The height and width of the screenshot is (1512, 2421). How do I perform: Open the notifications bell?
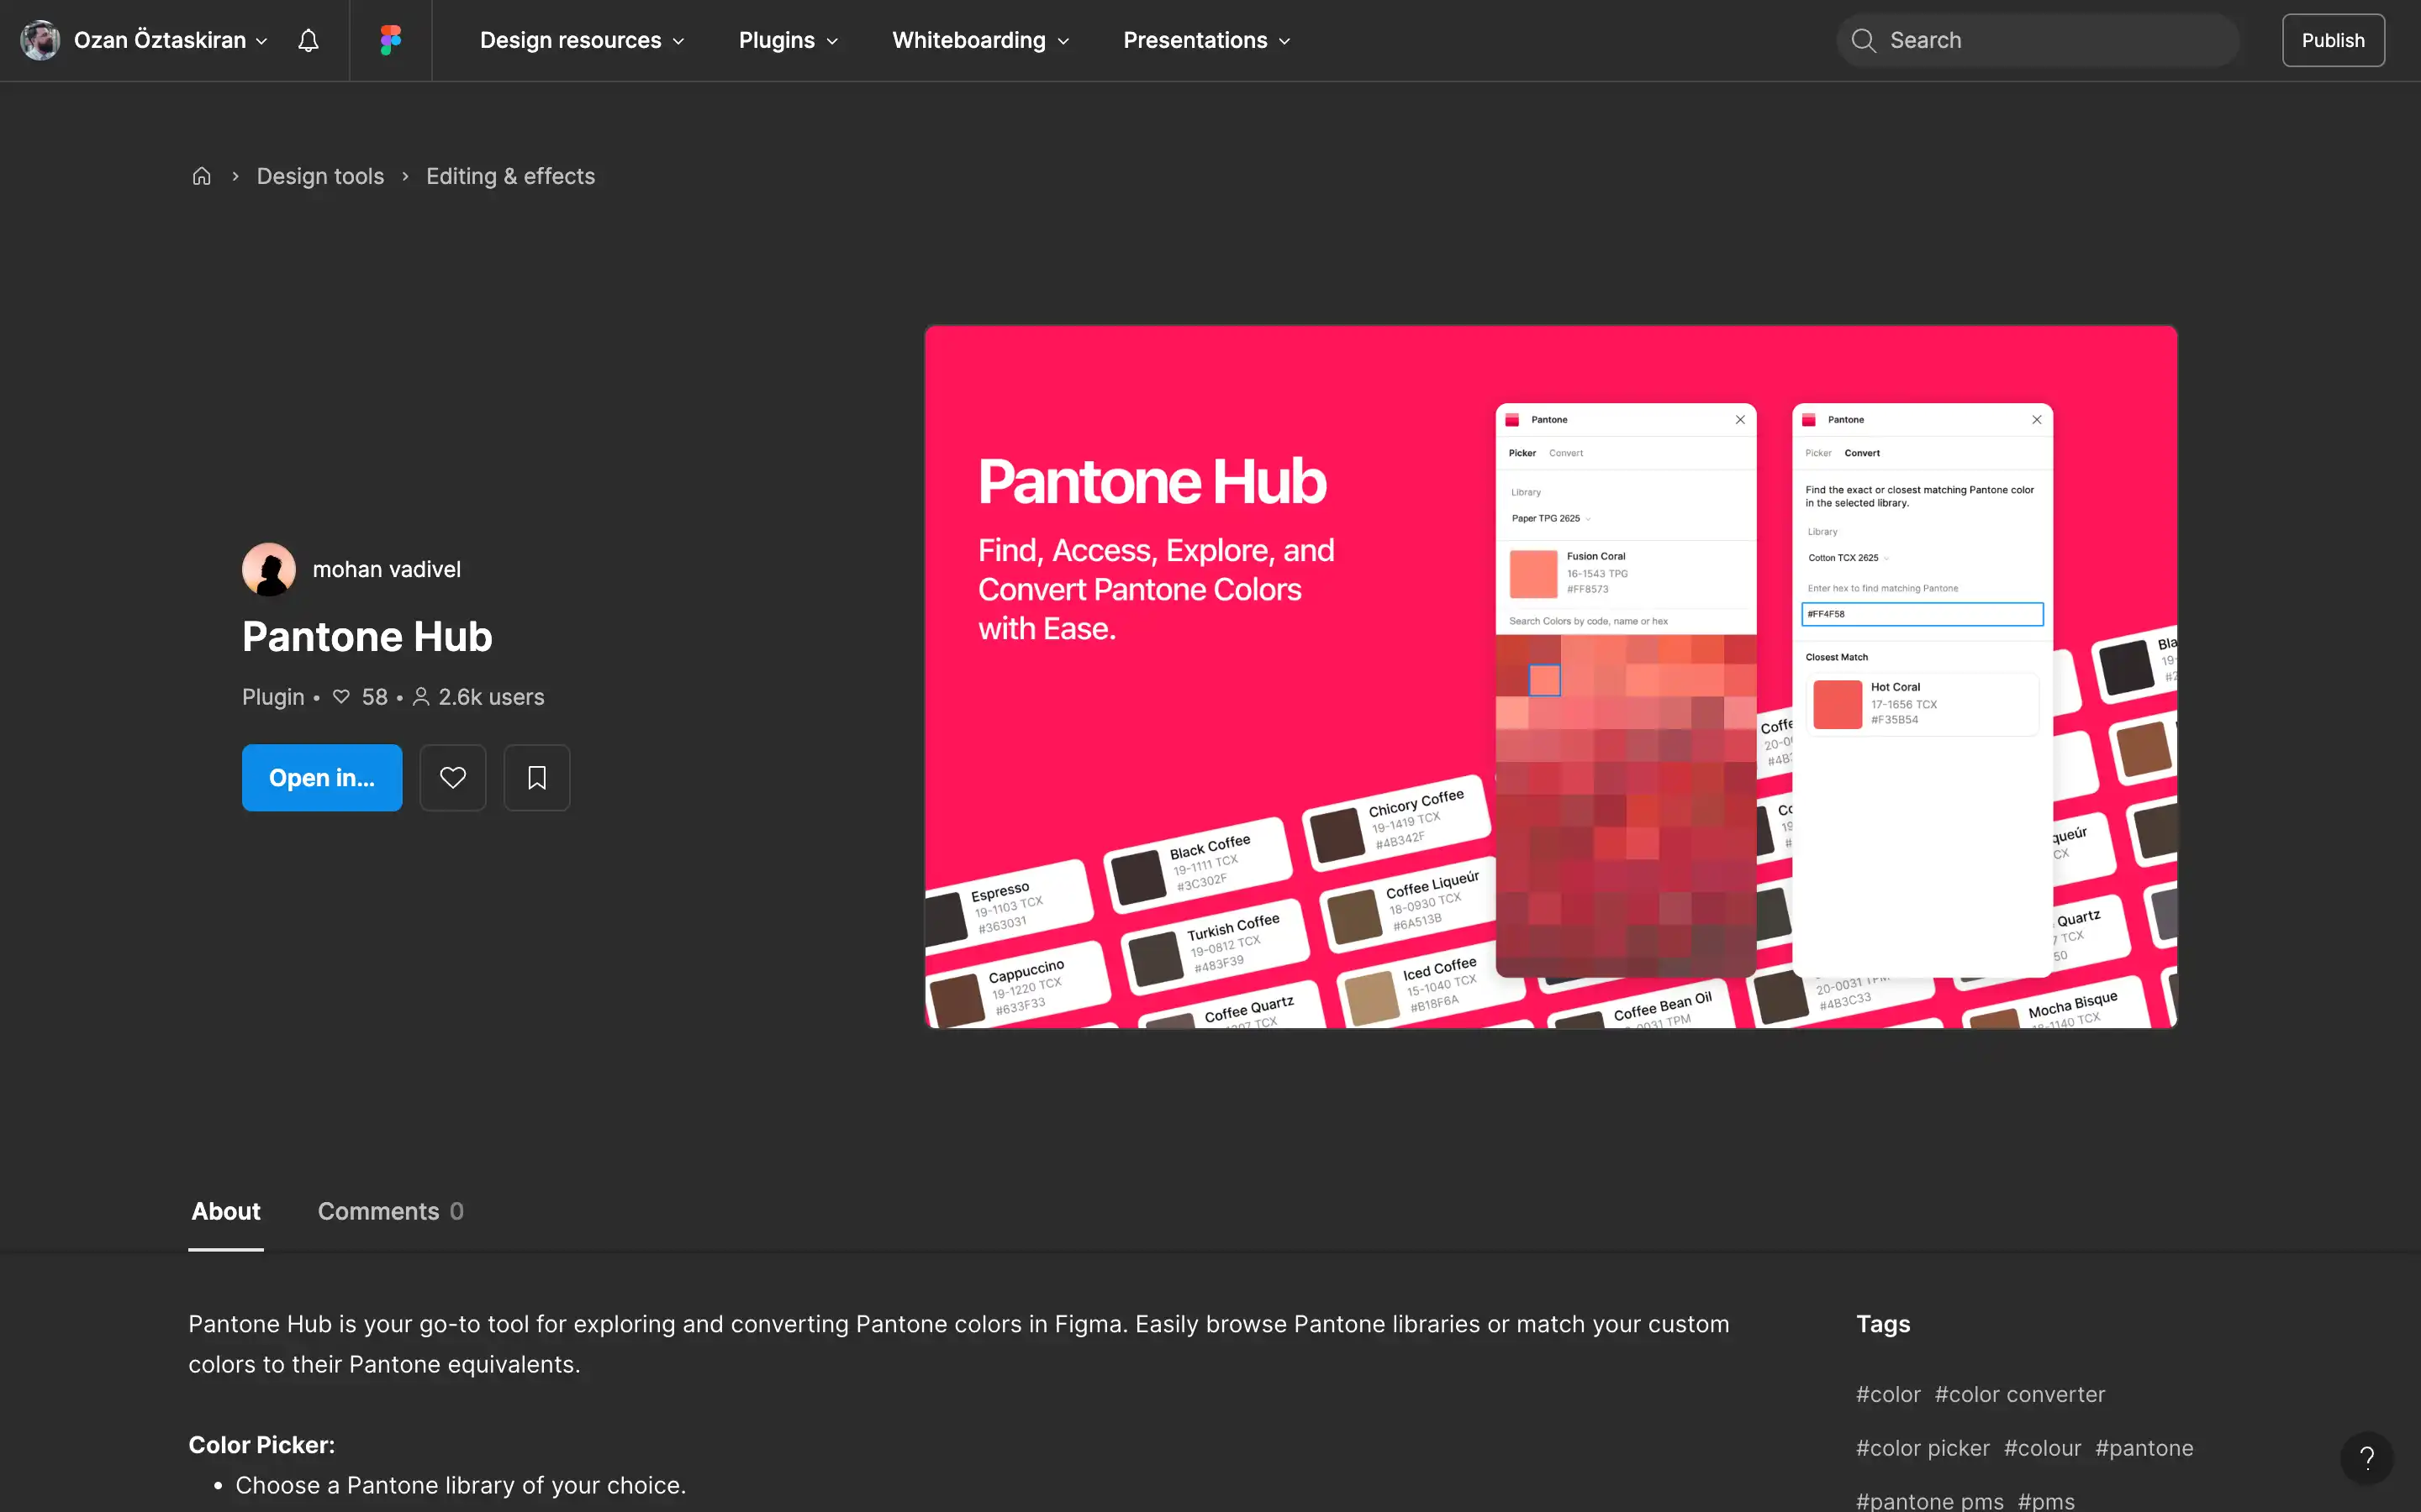tap(309, 40)
